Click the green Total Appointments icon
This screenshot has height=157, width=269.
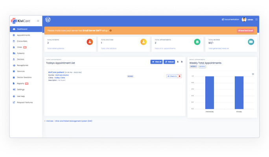[x=197, y=42]
